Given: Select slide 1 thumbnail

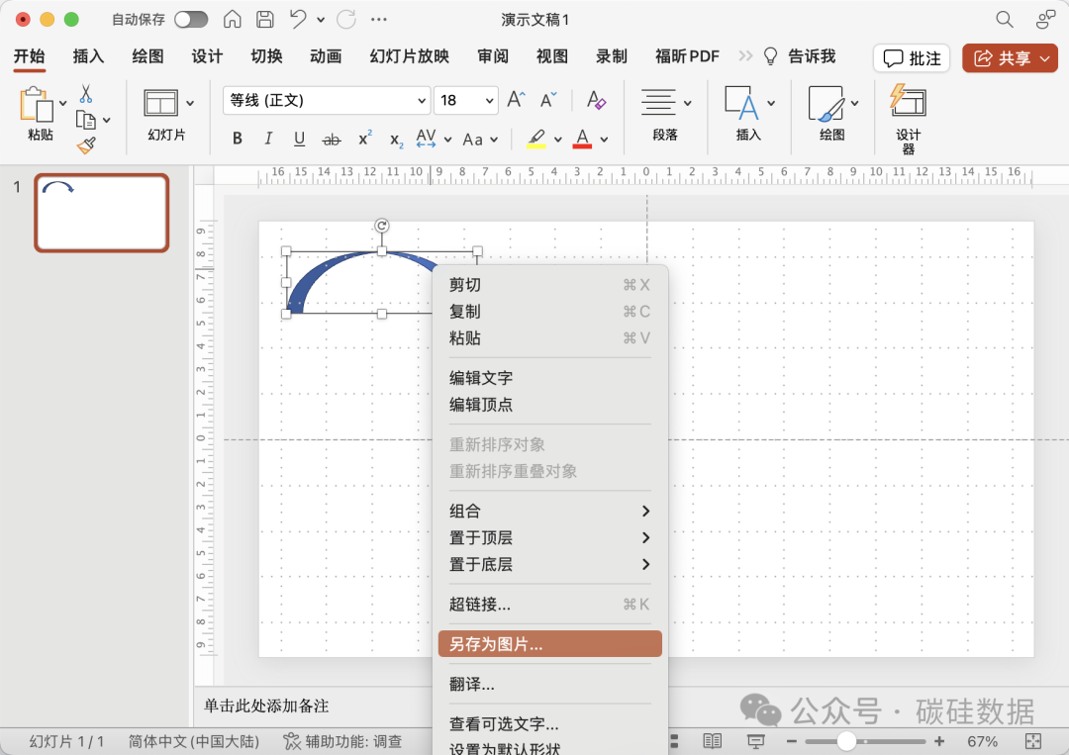Looking at the screenshot, I should tap(102, 213).
